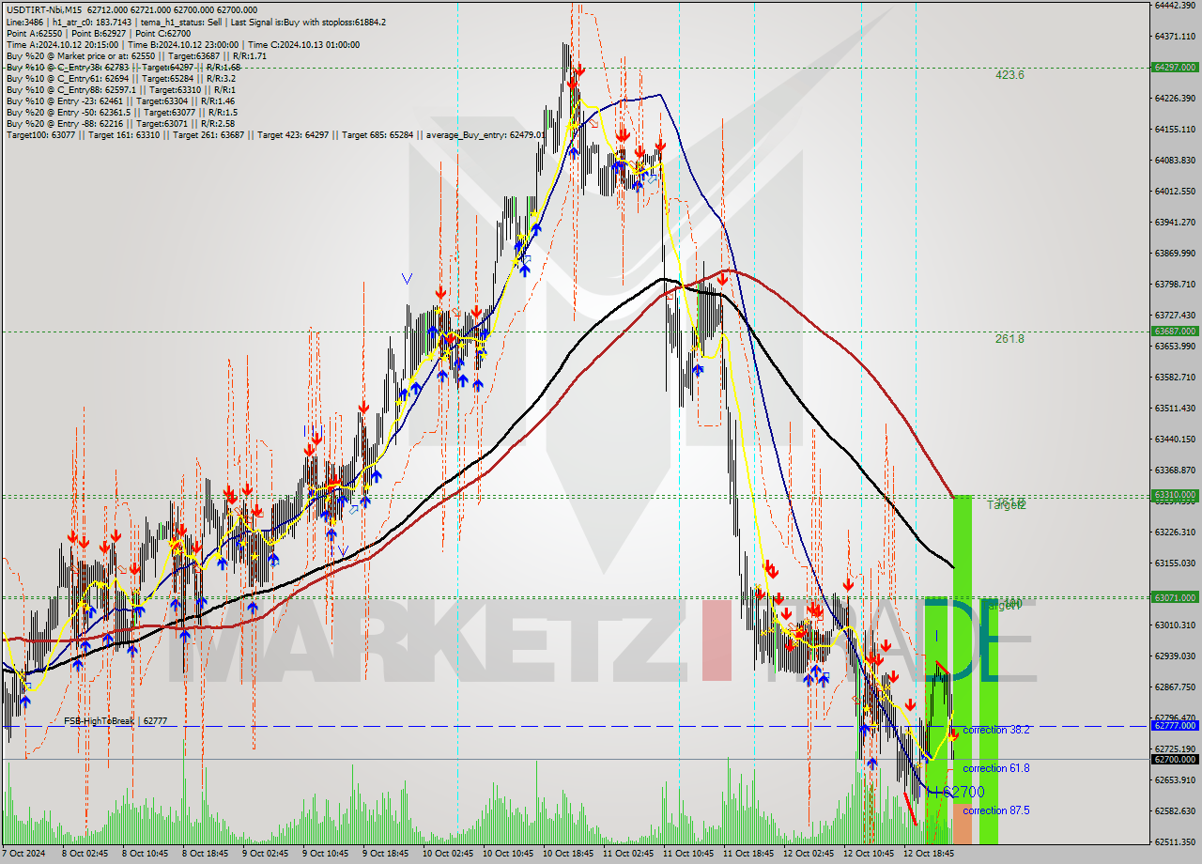The height and width of the screenshot is (864, 1202).
Task: Click the 64442.390 price axis value
Action: 1174,5
